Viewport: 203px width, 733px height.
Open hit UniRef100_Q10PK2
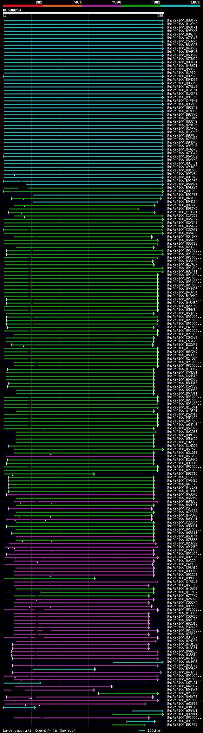click(x=182, y=24)
